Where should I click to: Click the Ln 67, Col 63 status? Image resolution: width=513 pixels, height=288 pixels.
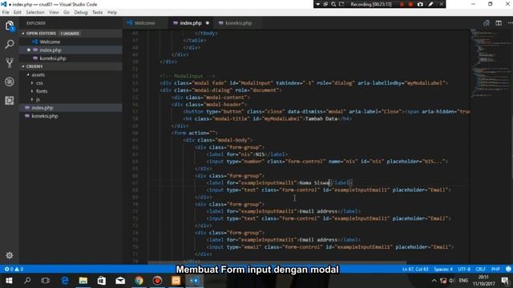(x=415, y=269)
